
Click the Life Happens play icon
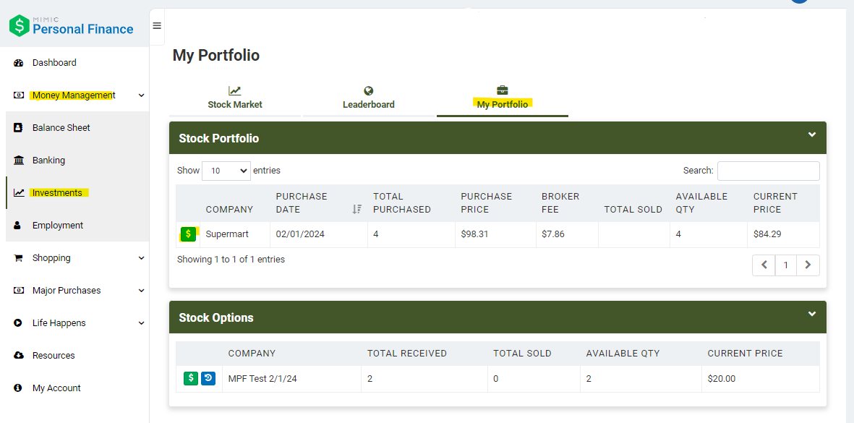coord(18,322)
